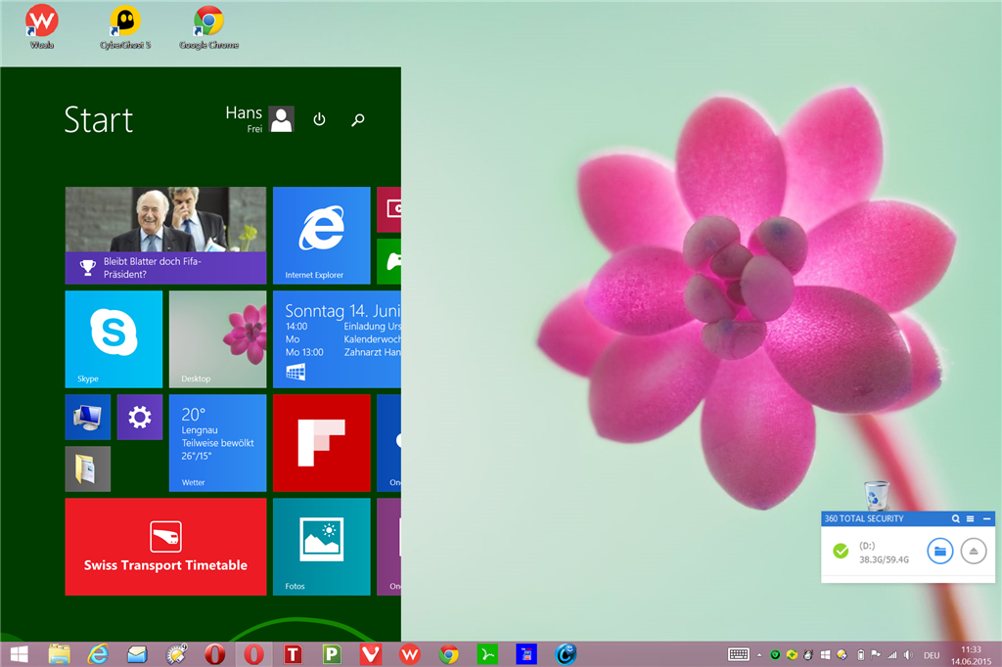
Task: Open the clock showing 11:33
Action: [971, 655]
